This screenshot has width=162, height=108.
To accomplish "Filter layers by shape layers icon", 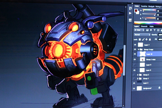I will tap(158, 30).
